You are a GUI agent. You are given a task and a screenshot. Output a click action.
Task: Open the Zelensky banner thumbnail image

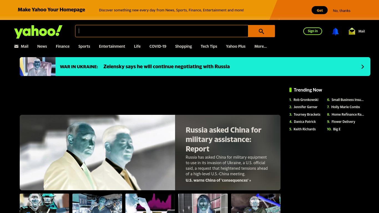[38, 67]
